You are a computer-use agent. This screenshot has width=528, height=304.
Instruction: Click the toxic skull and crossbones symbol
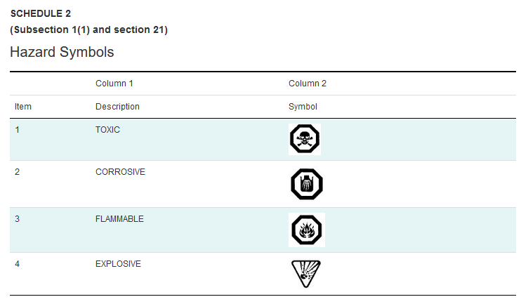coord(305,139)
